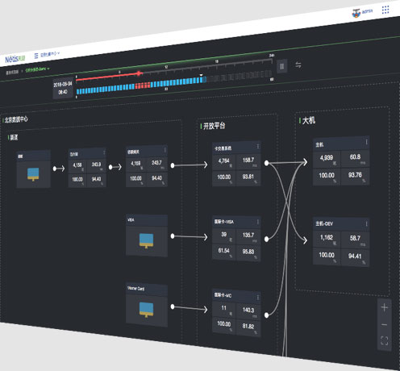
Task: Click the 243.7 latency value
Action: (x=156, y=163)
